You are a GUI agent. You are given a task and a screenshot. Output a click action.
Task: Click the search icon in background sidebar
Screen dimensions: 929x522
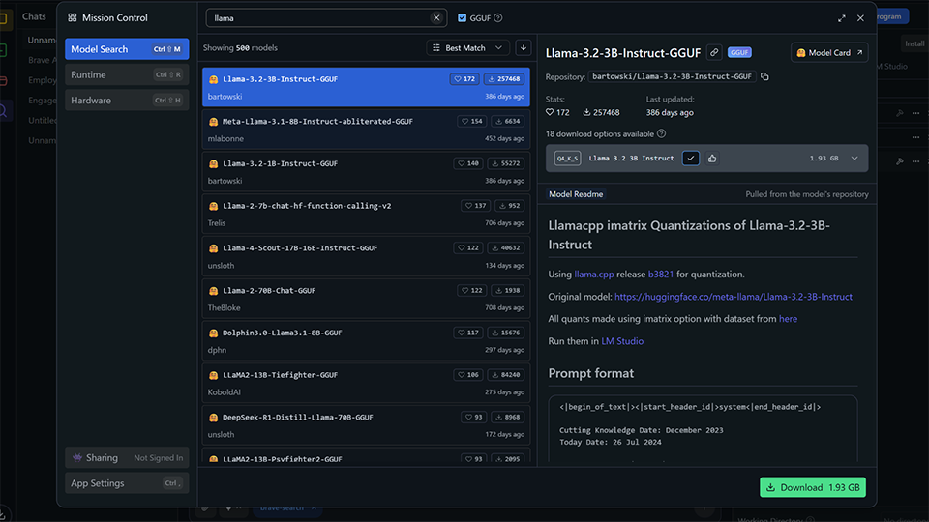coord(3,110)
